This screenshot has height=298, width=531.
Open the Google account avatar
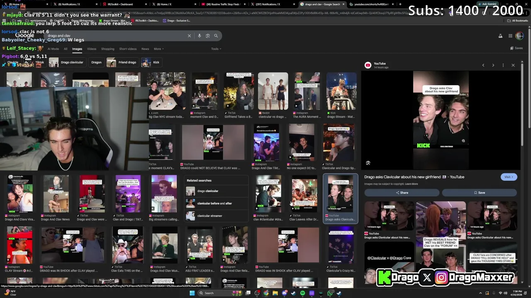pyautogui.click(x=519, y=36)
